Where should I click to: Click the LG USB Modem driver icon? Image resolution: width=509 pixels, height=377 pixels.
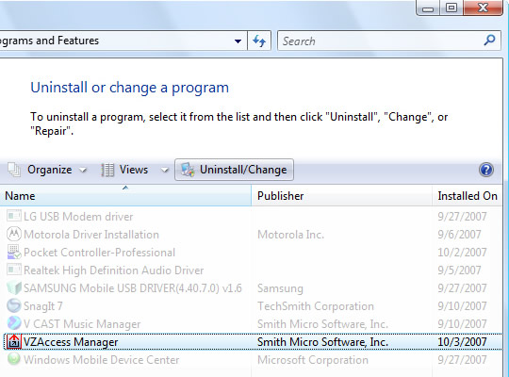coord(13,216)
